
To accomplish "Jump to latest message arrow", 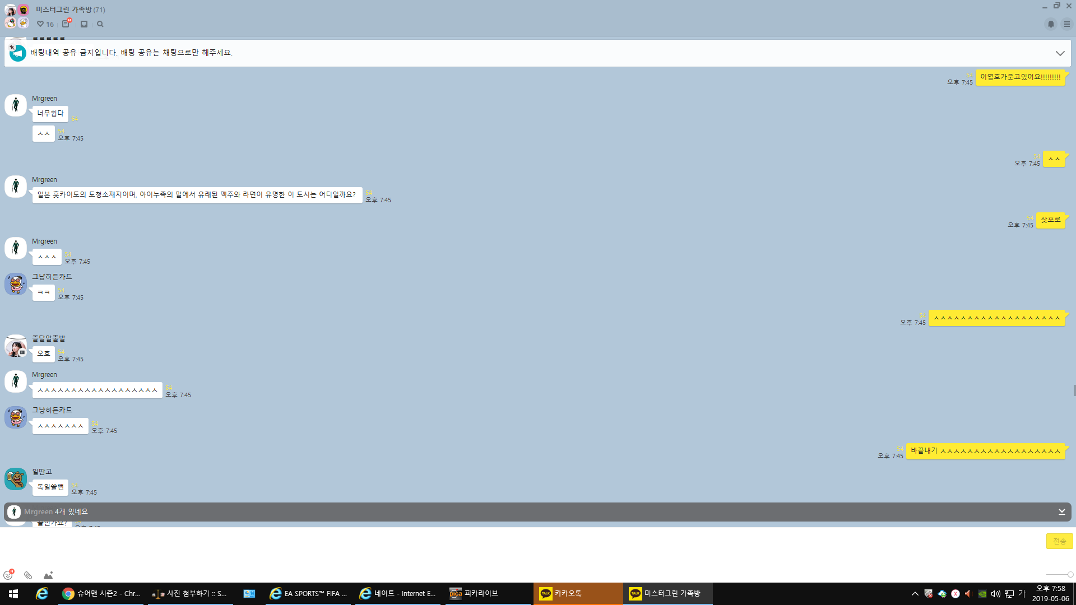I will 1061,512.
